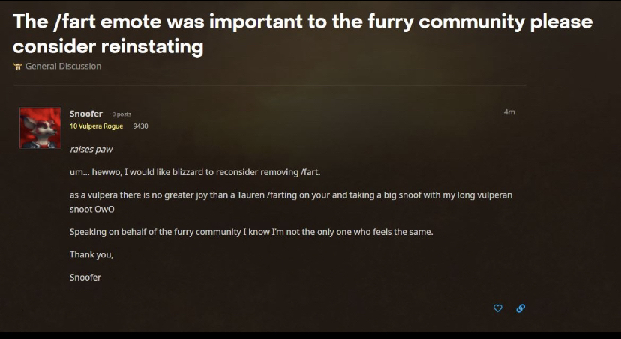This screenshot has height=339, width=621.
Task: Click the "Thank you," line
Action: tap(91, 254)
